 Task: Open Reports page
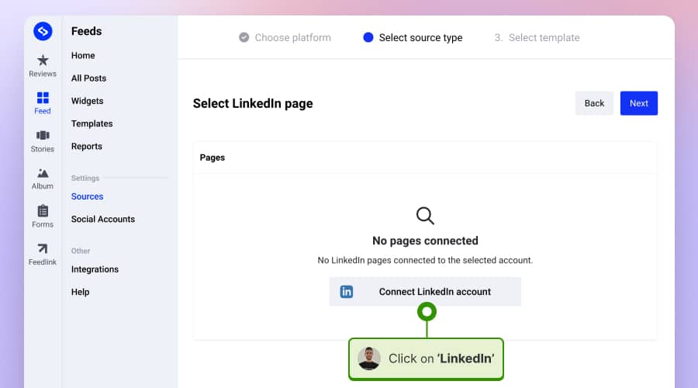click(x=86, y=147)
